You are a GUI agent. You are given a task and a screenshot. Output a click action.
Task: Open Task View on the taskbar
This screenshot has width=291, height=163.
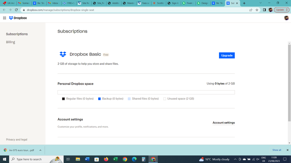(x=68, y=159)
